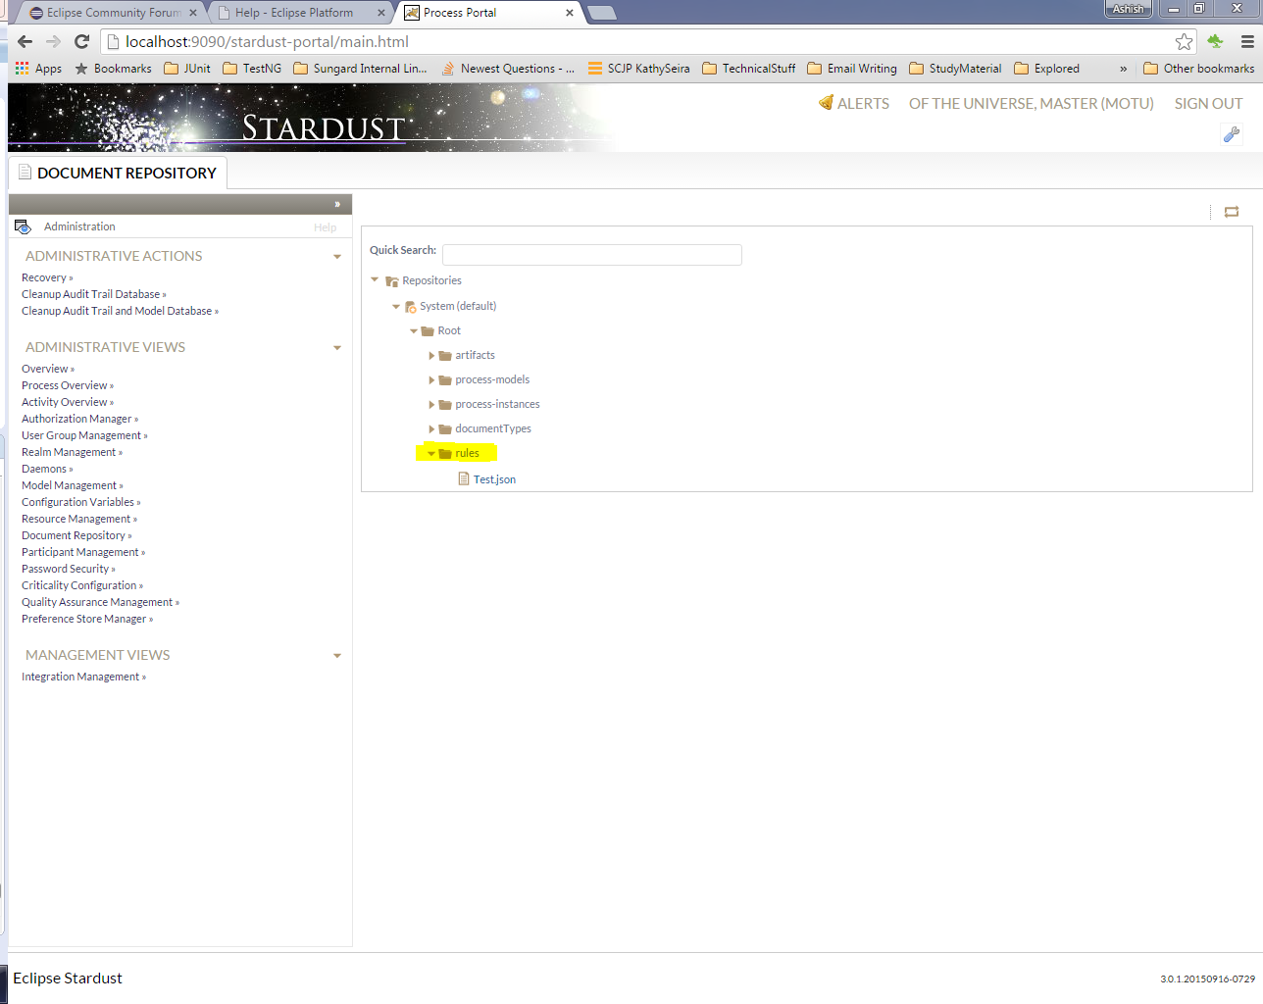Click the artifacts folder icon

(x=445, y=356)
